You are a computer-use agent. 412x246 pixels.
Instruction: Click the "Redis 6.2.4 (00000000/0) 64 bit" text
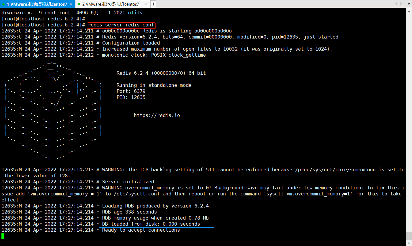click(x=161, y=73)
